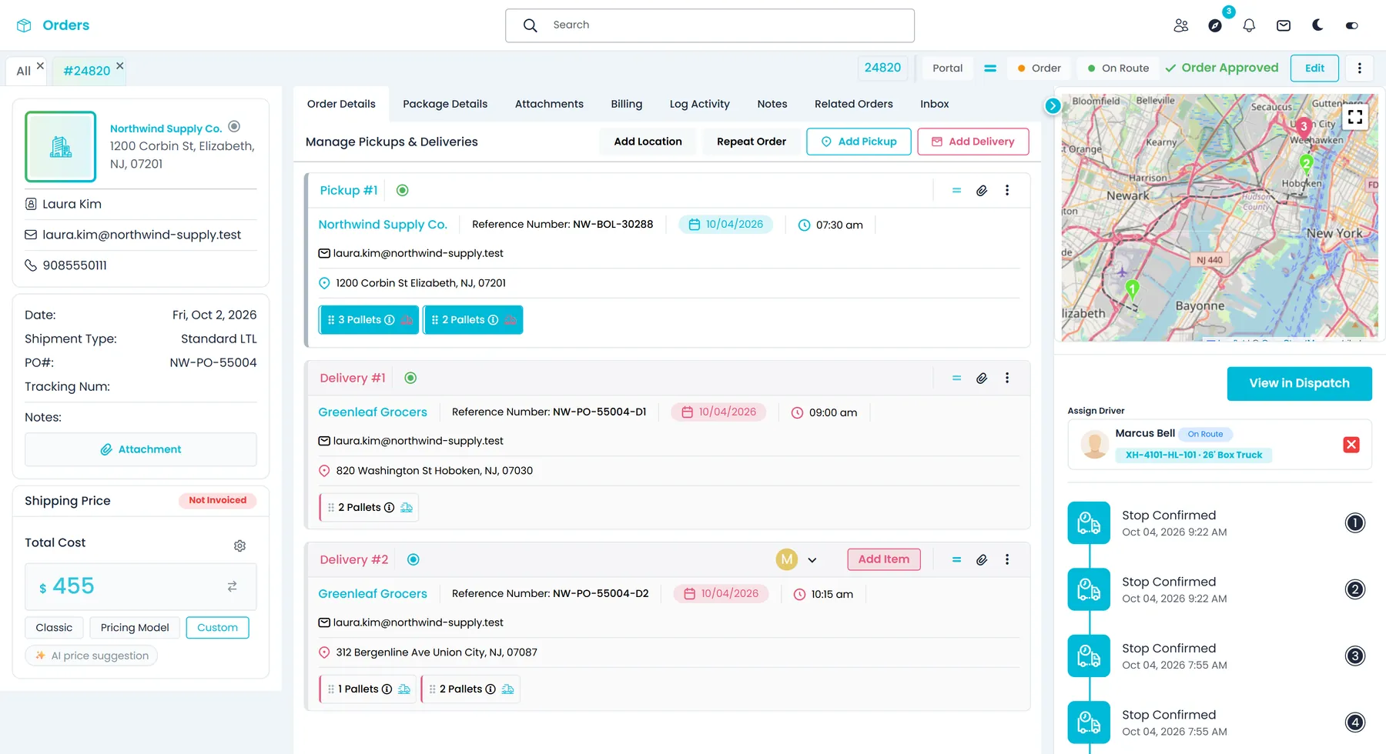Expand the dropdown next to the M avatar
Viewport: 1386px width, 754px height.
point(812,560)
